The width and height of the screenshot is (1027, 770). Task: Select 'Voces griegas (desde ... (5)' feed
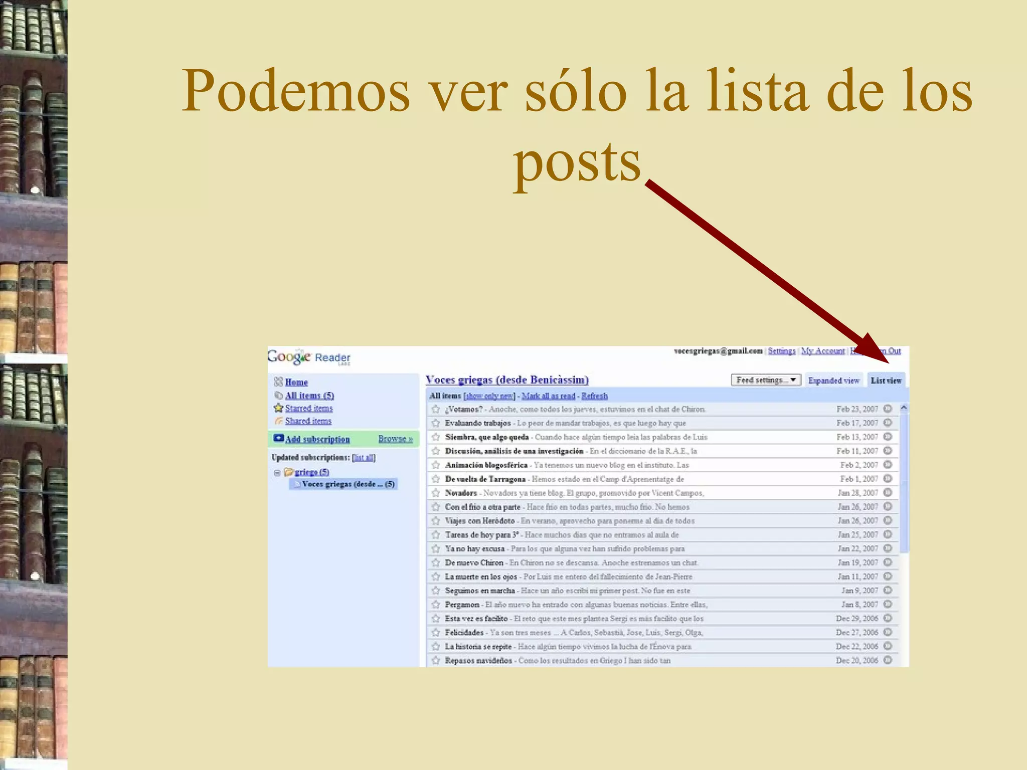(x=344, y=484)
